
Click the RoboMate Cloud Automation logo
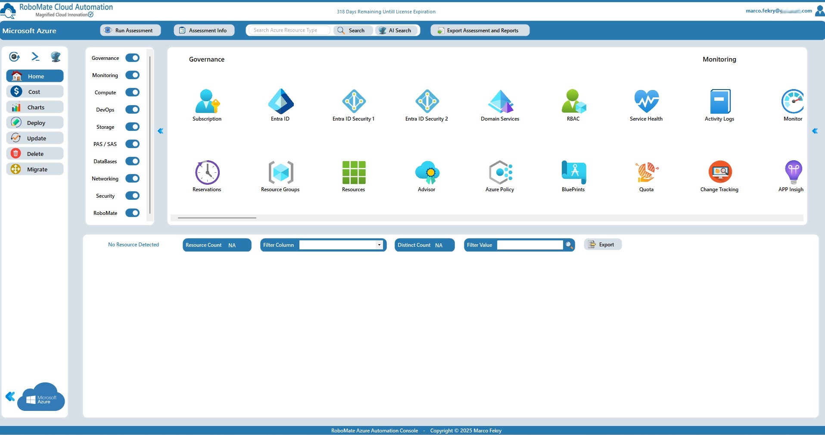point(57,10)
